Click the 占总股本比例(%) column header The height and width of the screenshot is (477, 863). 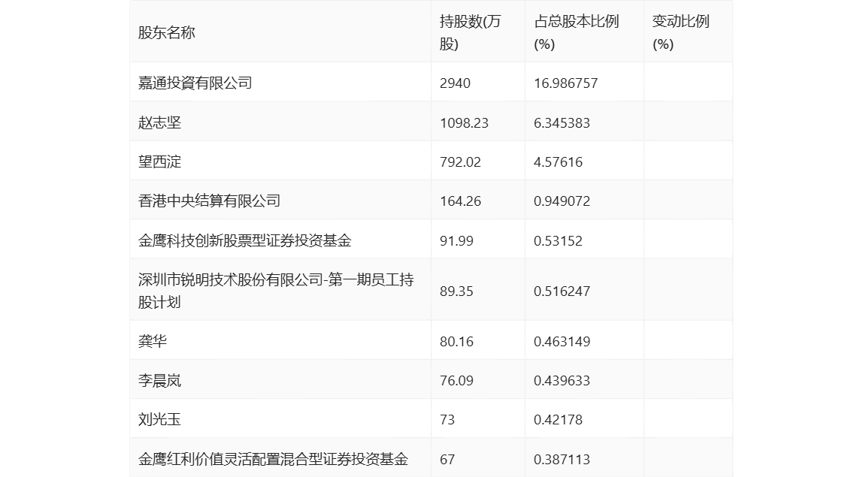(x=577, y=32)
